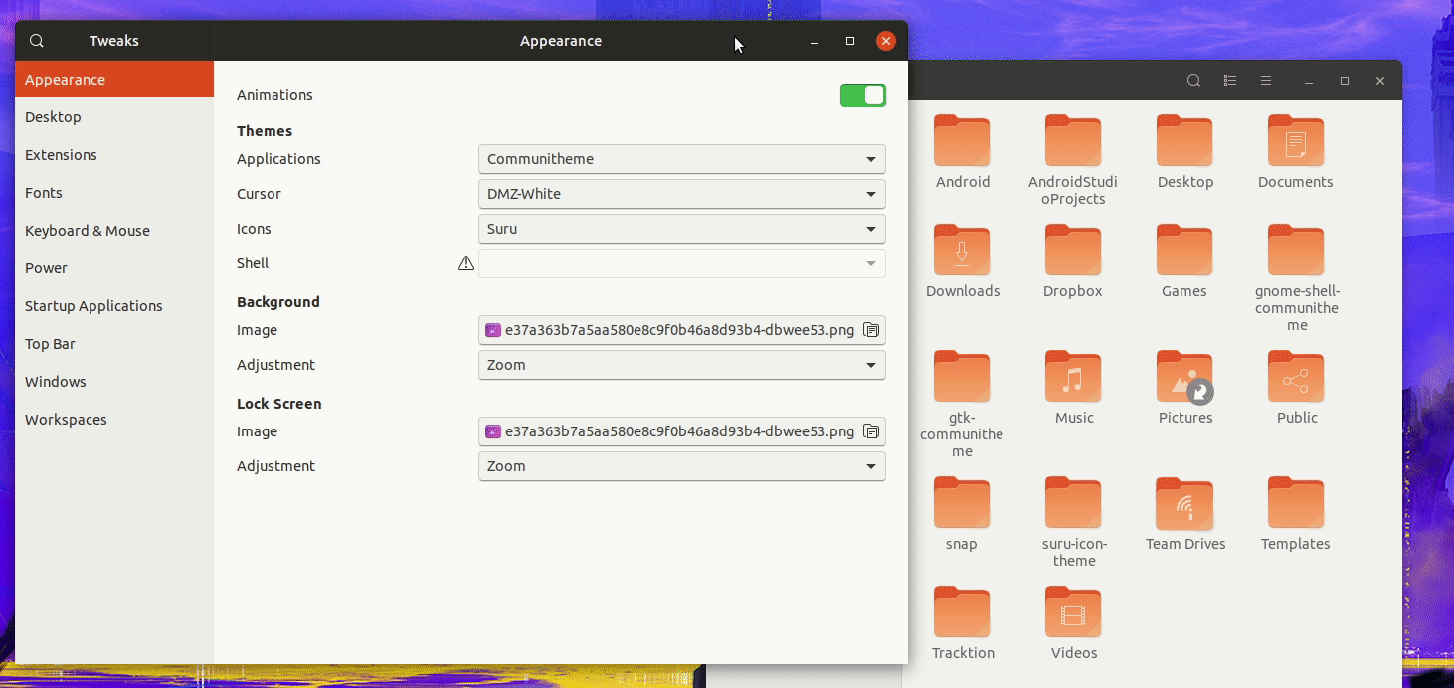
Task: Switch to Keyboard & Mouse settings
Action: pyautogui.click(x=114, y=231)
